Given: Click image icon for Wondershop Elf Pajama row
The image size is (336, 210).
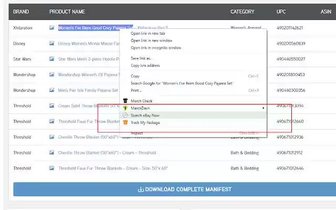Looking at the screenshot, I should click(51, 75).
